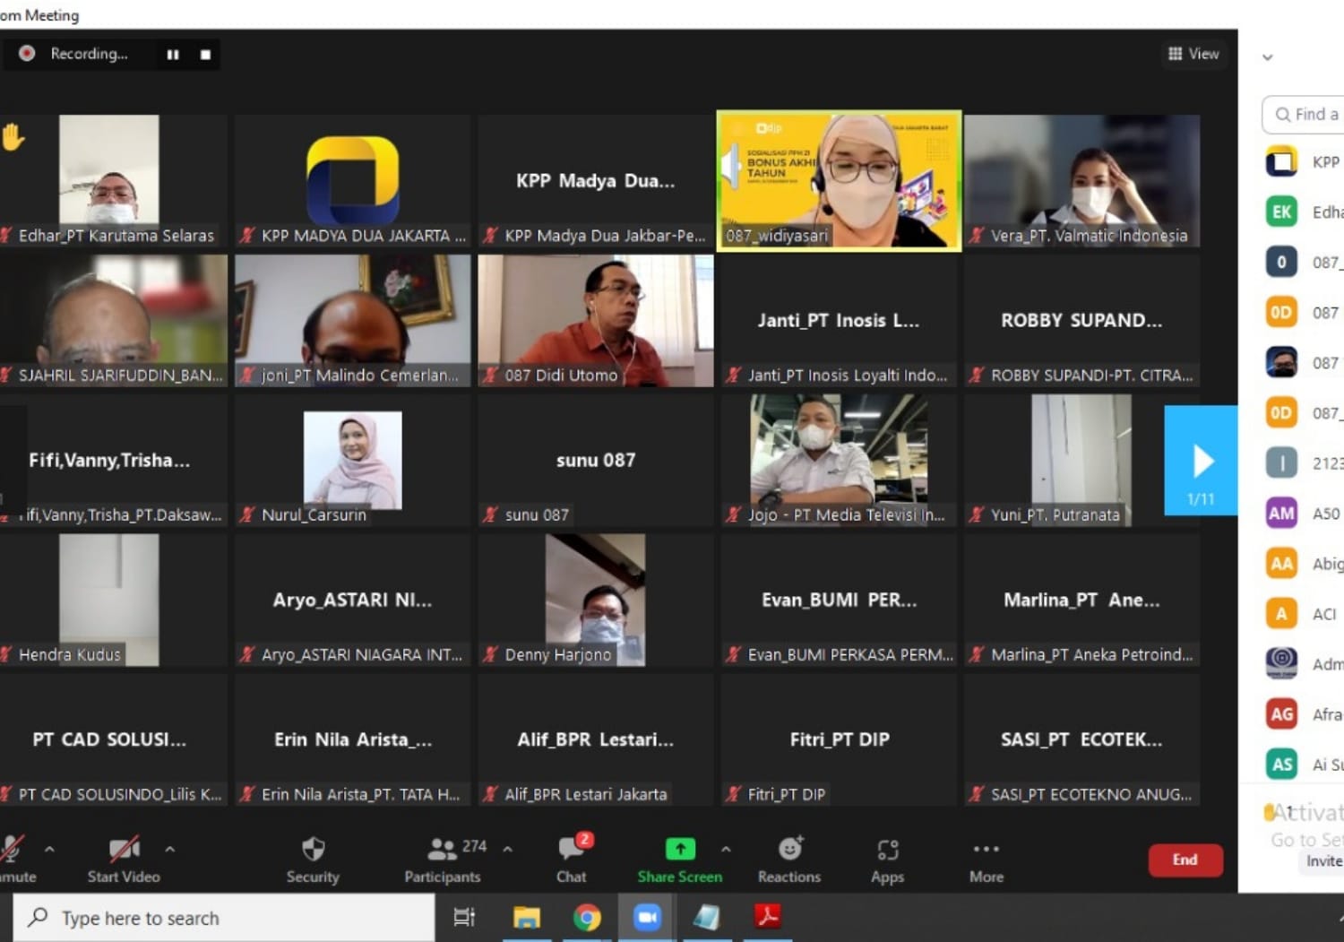The image size is (1344, 942).
Task: Stop the recording with the stop button
Action: [x=205, y=55]
